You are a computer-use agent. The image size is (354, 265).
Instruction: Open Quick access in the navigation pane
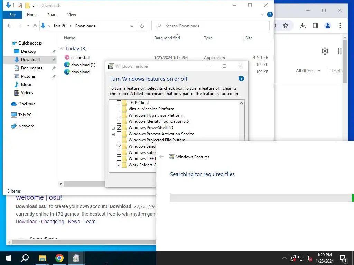tap(30, 43)
